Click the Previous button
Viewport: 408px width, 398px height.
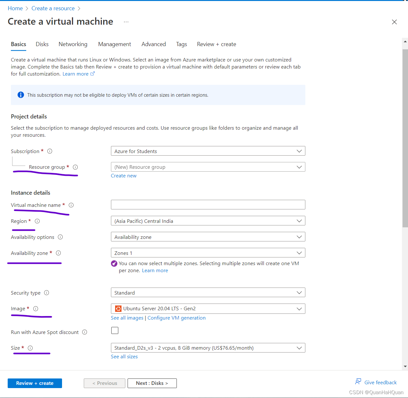tap(105, 383)
